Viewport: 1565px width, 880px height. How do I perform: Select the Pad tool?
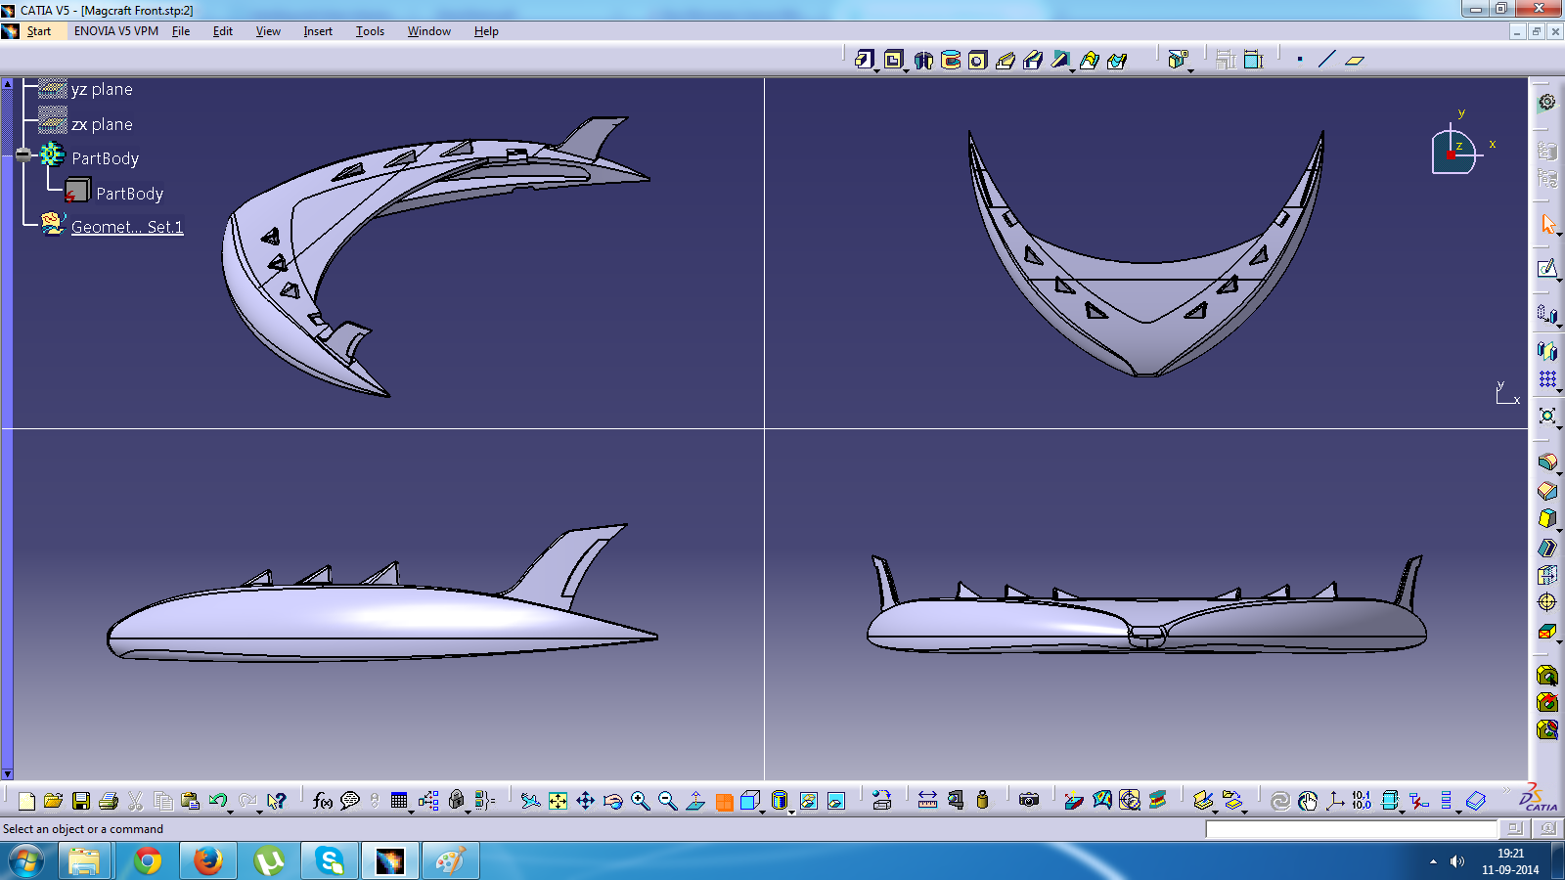pos(863,60)
